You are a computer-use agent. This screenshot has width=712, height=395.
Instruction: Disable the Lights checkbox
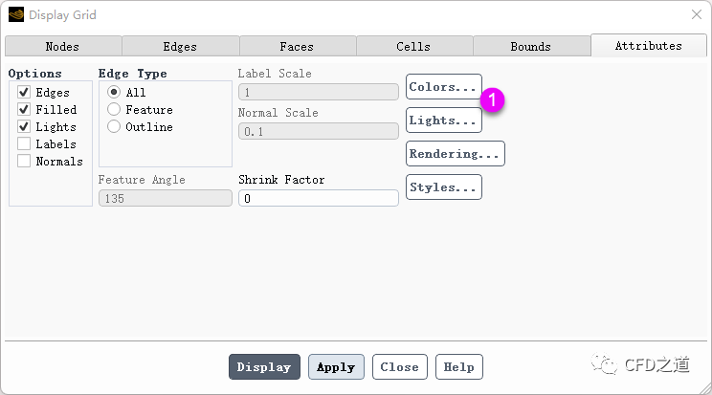coord(24,127)
